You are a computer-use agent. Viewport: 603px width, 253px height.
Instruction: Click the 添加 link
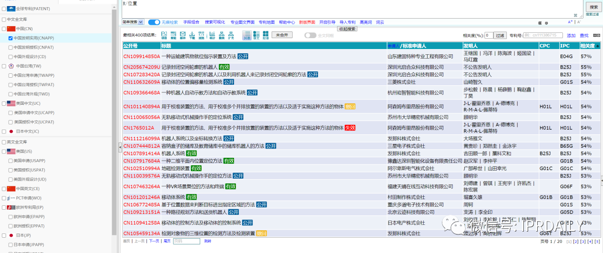click(x=571, y=36)
